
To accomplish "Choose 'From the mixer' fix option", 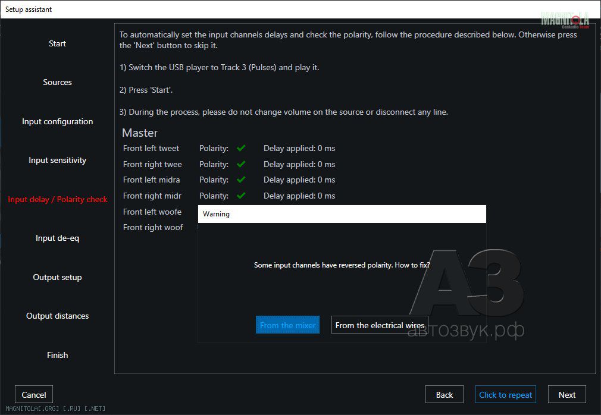I will tap(287, 325).
